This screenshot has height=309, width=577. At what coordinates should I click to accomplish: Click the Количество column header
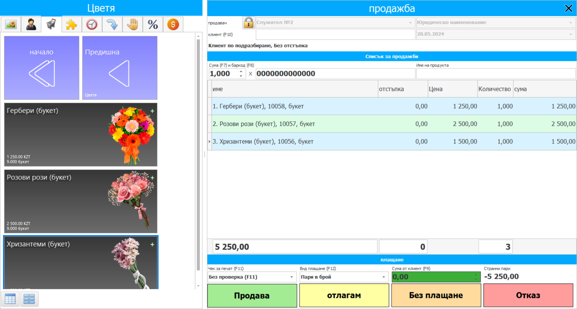pyautogui.click(x=495, y=89)
